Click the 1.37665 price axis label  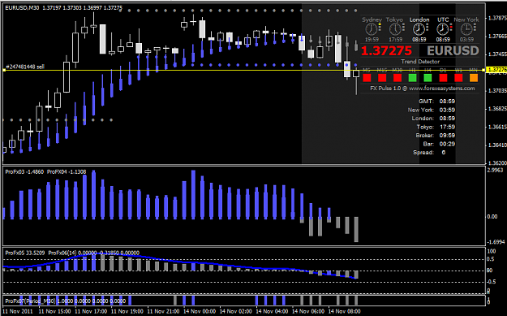(x=497, y=37)
